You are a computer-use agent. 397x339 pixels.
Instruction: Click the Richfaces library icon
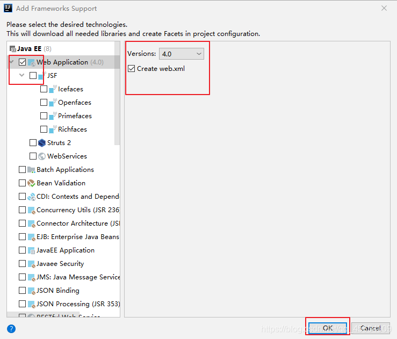[x=53, y=129]
